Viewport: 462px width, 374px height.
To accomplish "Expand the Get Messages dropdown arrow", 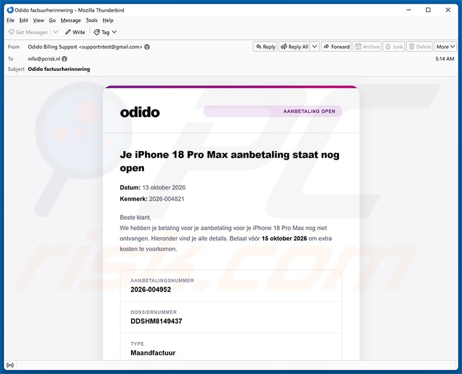I will click(56, 32).
